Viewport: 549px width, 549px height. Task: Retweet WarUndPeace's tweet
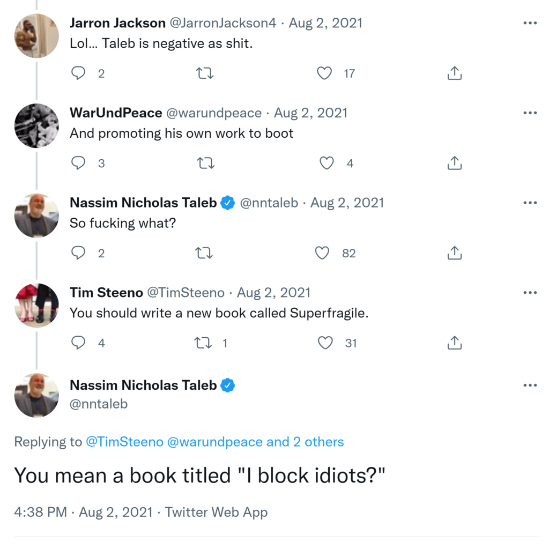pos(205,163)
